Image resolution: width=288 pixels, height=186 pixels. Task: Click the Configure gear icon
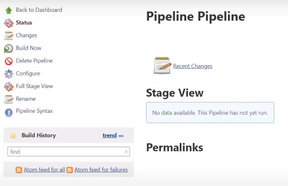[x=8, y=74]
